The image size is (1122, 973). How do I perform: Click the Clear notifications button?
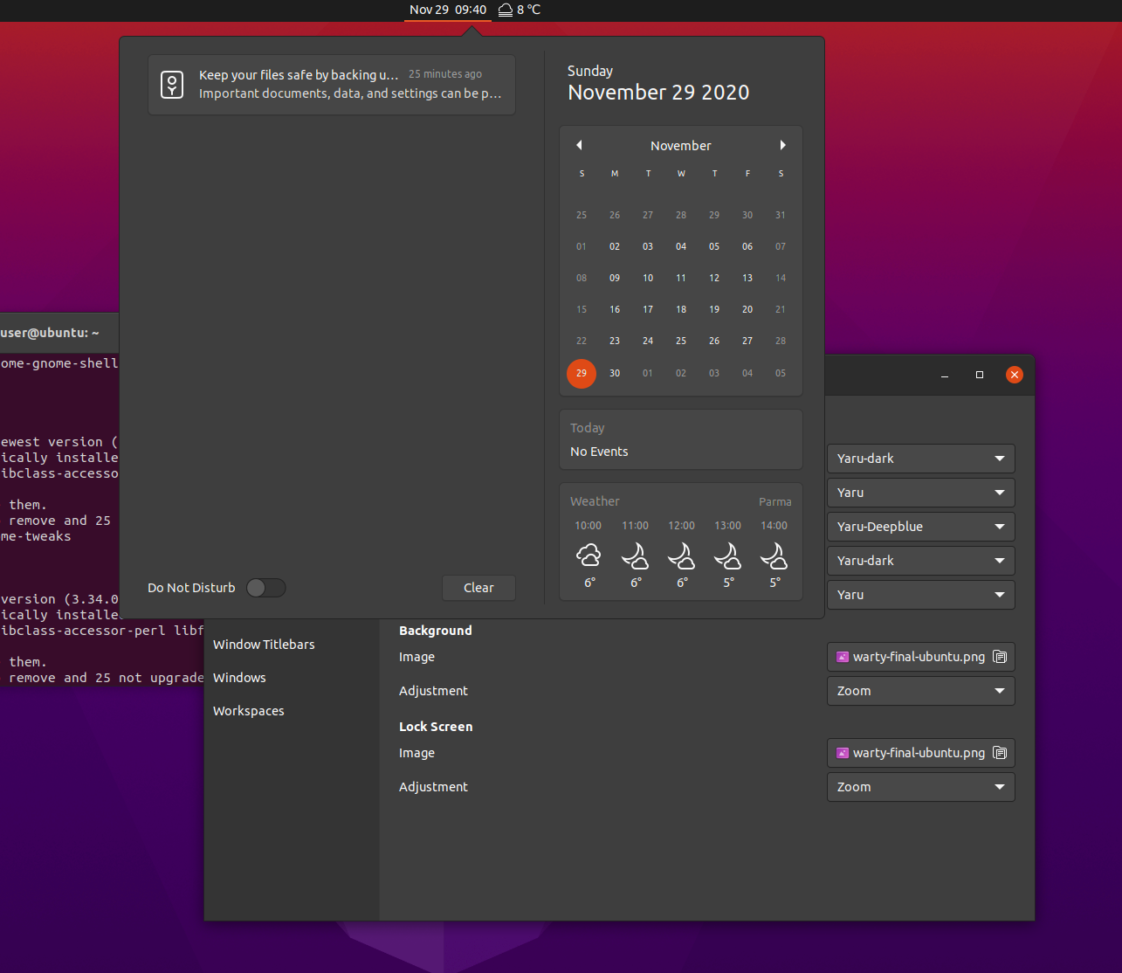[478, 588]
